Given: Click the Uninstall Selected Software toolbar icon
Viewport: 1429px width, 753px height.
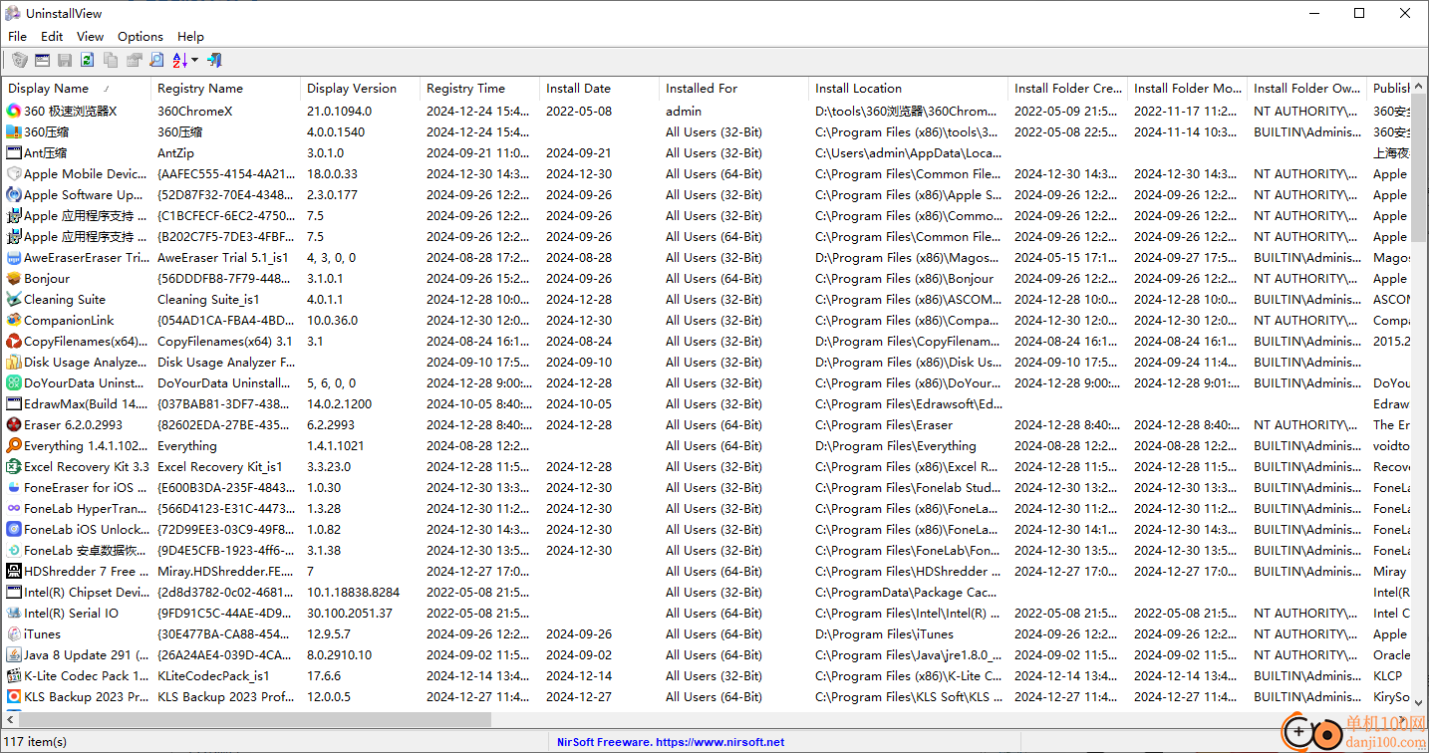Looking at the screenshot, I should pos(19,61).
